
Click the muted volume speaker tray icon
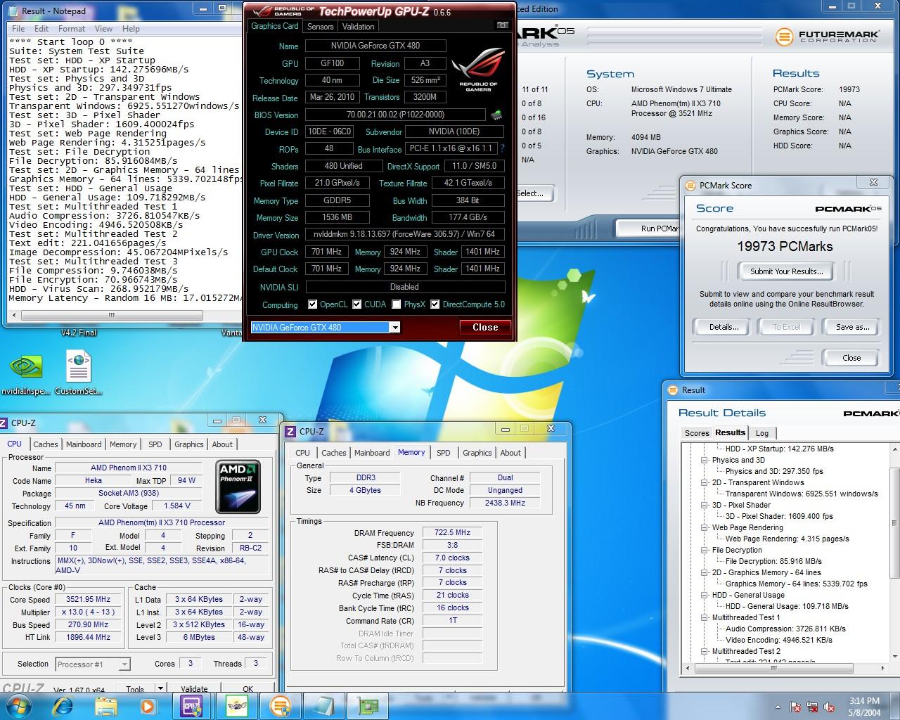[x=830, y=707]
